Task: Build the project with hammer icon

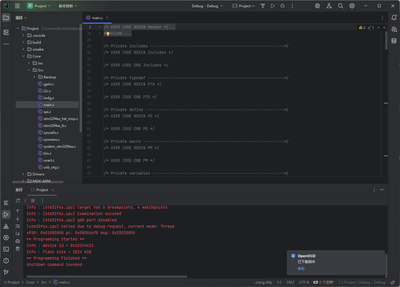Action: (263, 6)
